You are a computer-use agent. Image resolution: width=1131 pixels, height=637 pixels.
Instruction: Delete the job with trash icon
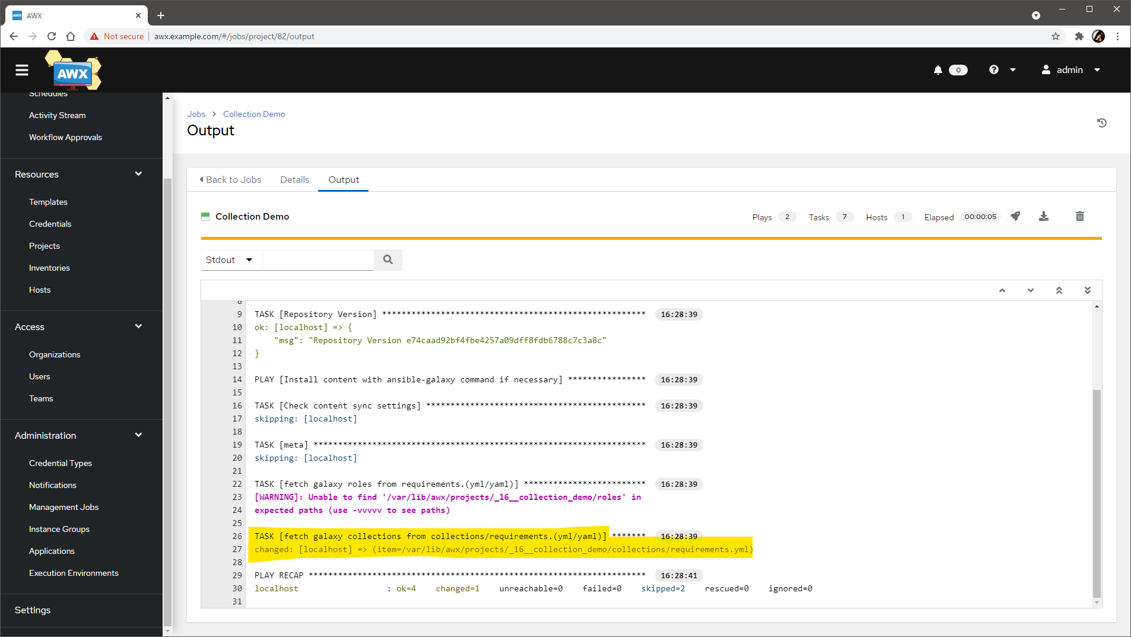pos(1079,216)
